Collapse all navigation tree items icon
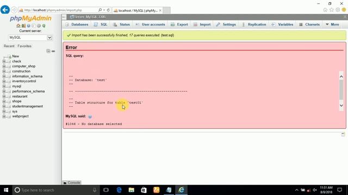 pyautogui.click(x=48, y=51)
